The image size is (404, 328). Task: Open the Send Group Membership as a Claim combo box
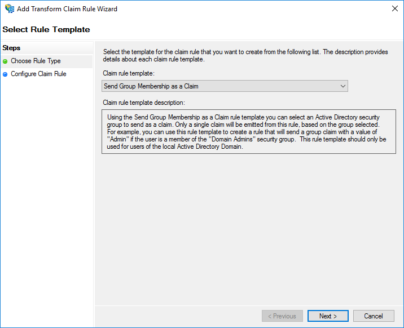click(x=225, y=86)
